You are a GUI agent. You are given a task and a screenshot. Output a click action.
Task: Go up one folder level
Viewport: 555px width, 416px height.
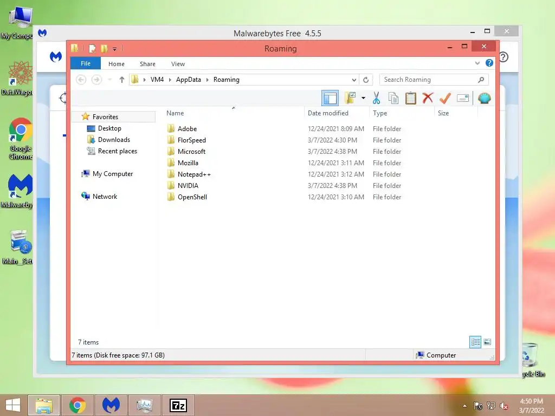(x=122, y=80)
